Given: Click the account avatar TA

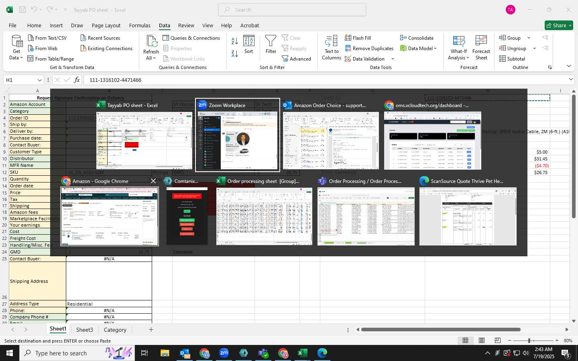Looking at the screenshot, I should (511, 10).
